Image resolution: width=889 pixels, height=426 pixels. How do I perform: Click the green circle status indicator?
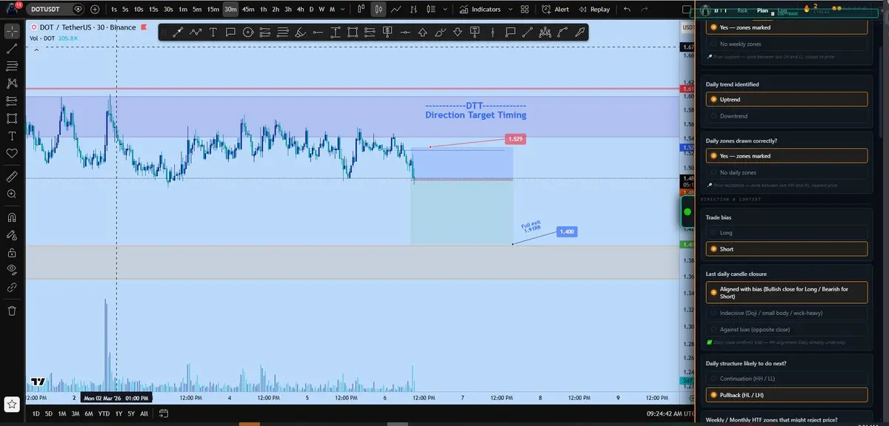[x=687, y=212]
